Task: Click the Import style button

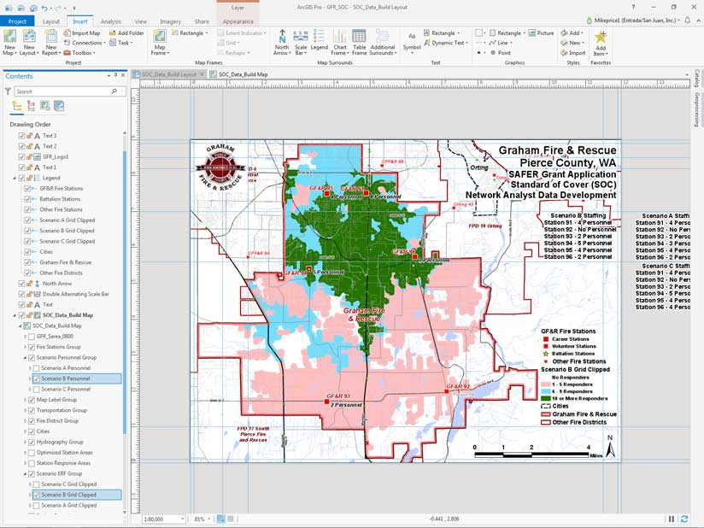Action: click(573, 52)
